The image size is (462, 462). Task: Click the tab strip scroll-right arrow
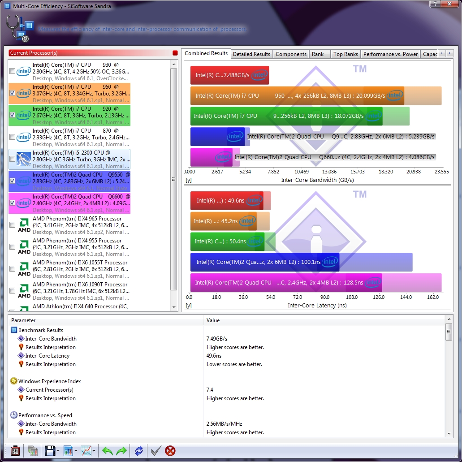(x=449, y=53)
